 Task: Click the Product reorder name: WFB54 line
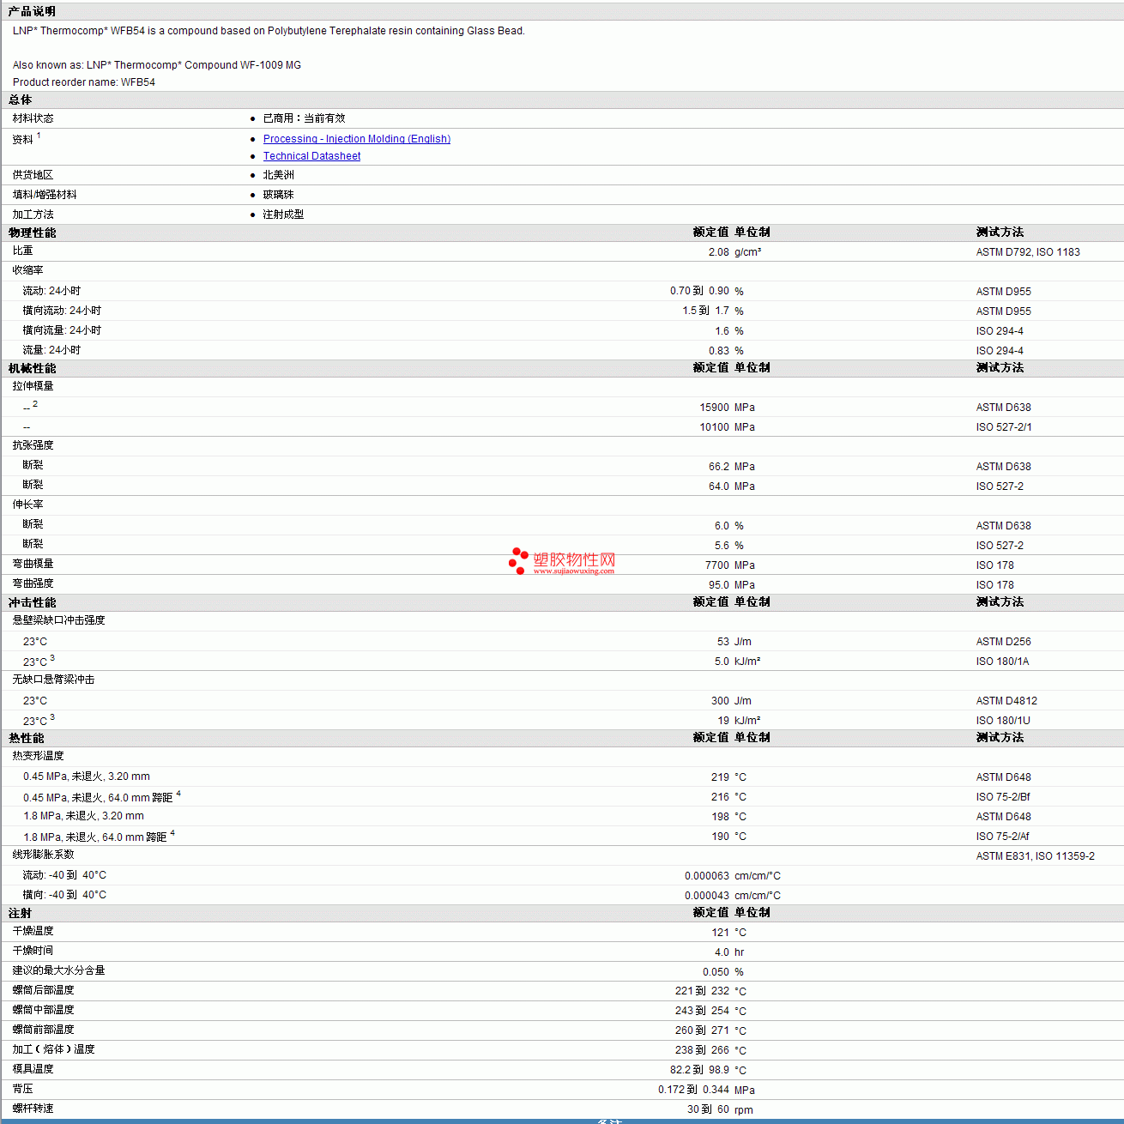pos(84,82)
